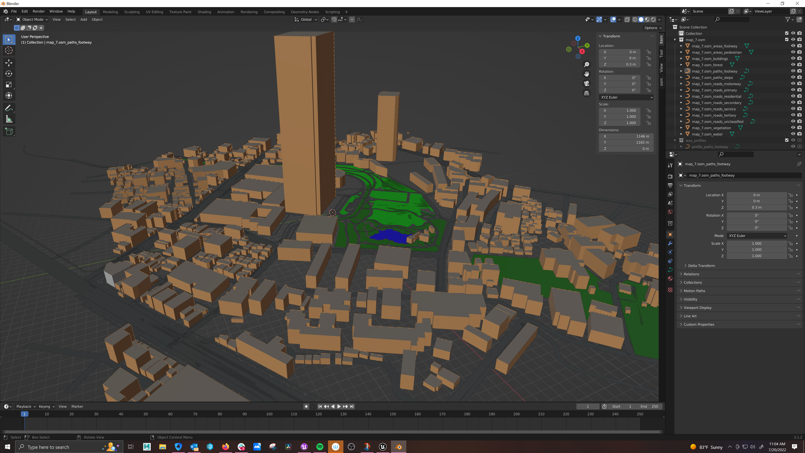The image size is (805, 453).
Task: Open the Object Mode dropdown
Action: pyautogui.click(x=32, y=20)
